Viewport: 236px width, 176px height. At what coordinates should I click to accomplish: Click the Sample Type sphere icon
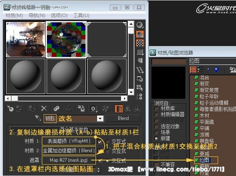pyautogui.click(x=140, y=25)
